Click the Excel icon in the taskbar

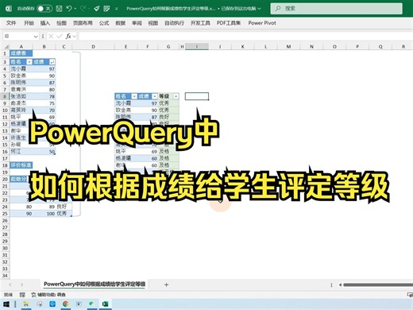pos(105,304)
